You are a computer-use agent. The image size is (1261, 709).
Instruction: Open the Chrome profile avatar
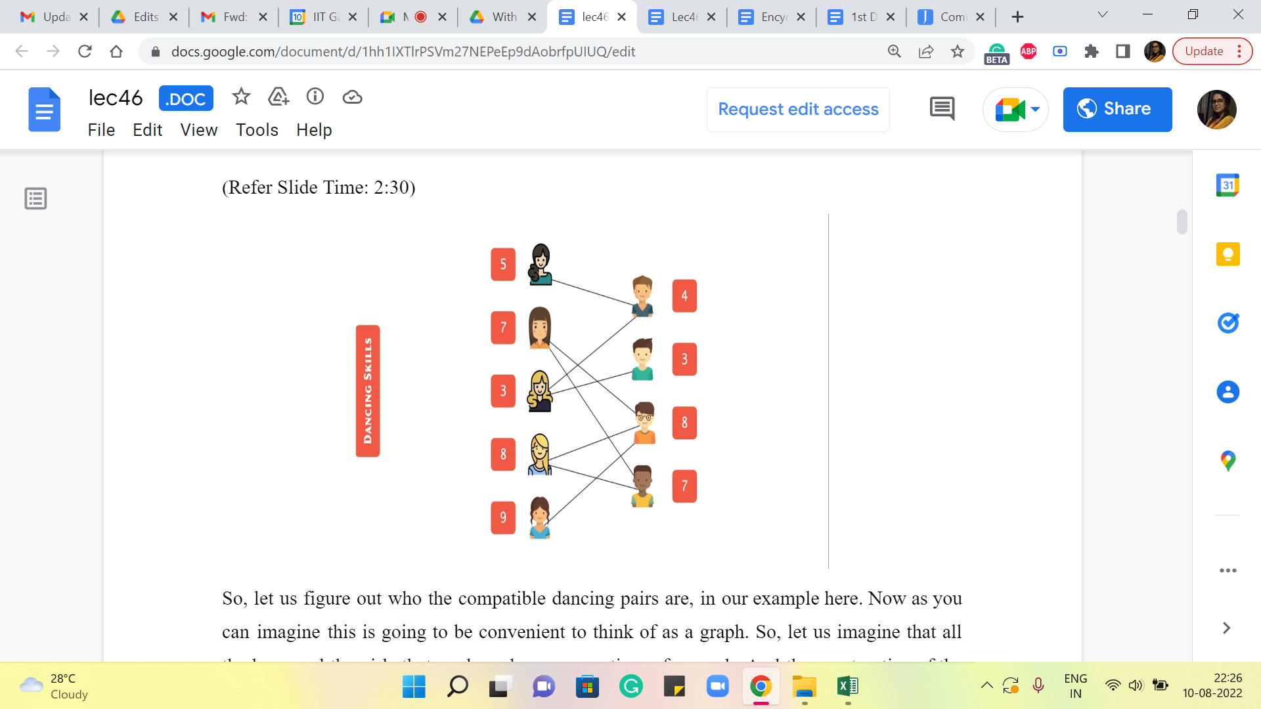click(x=1155, y=51)
